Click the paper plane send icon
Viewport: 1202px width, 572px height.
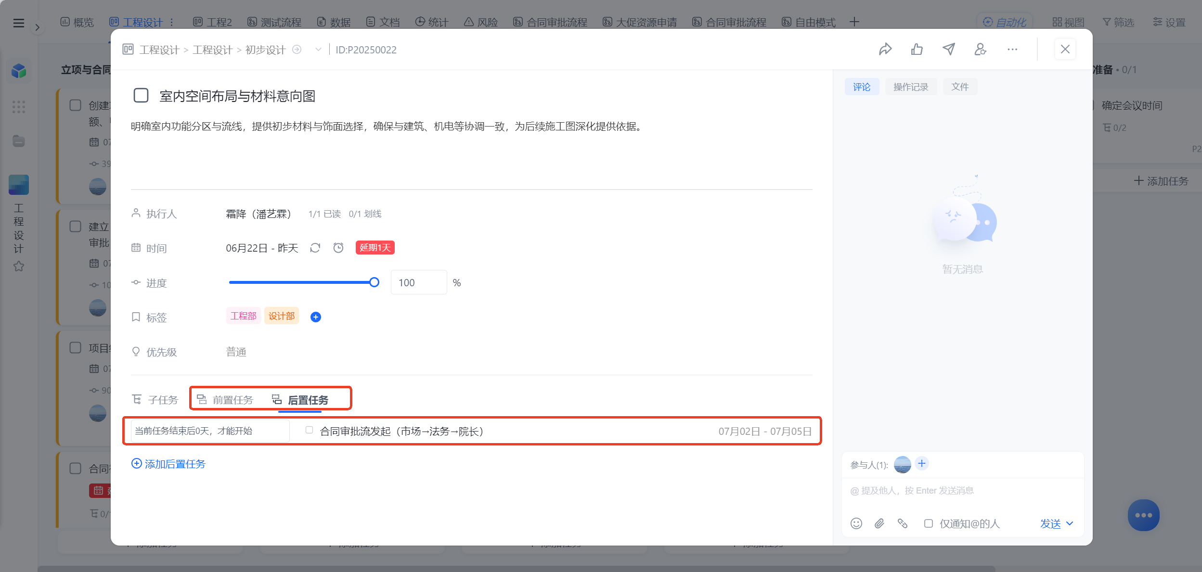[x=949, y=50]
